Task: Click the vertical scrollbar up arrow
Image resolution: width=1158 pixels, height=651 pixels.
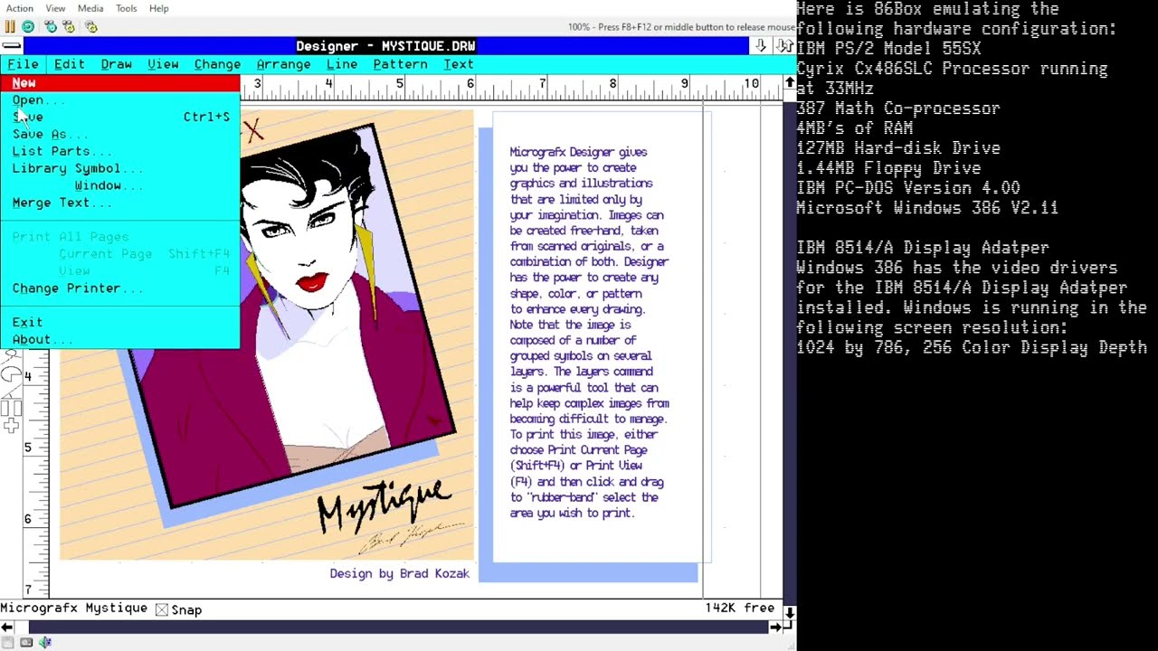Action: (x=789, y=83)
